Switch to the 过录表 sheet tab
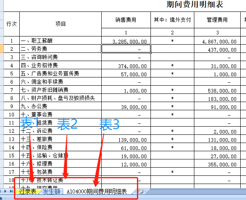 [x=27, y=191]
